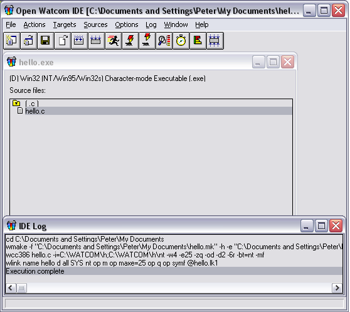Image resolution: width=350 pixels, height=312 pixels.
Task: Click the Make current target toolbar icon
Action: pos(80,41)
